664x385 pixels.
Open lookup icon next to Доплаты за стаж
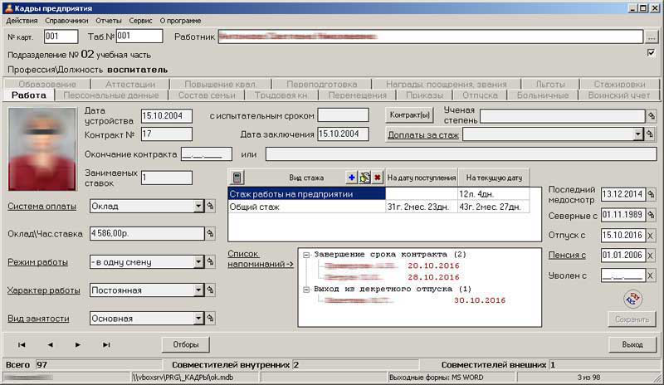[650, 134]
